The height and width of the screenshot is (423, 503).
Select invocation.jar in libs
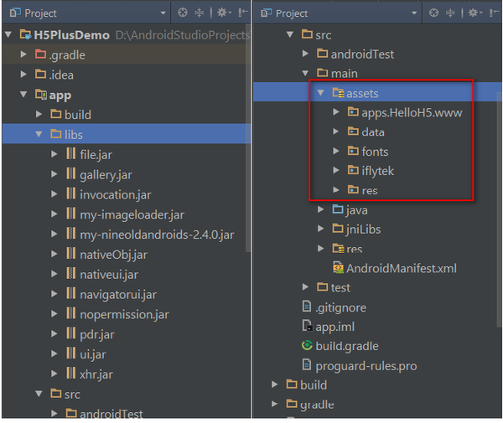tap(116, 194)
